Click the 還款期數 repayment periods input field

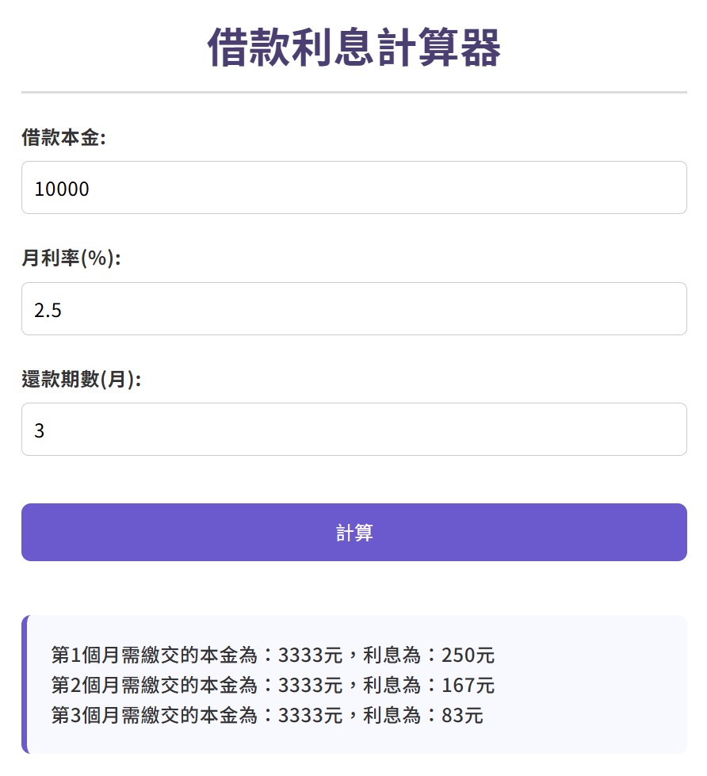pos(353,429)
